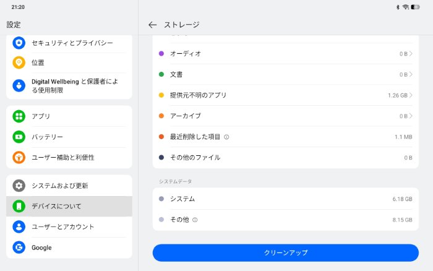Expand the オーディオ row chevron
The image size is (433, 271).
[x=411, y=54]
